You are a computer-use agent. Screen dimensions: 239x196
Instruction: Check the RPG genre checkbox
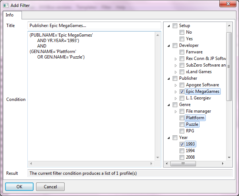(x=182, y=131)
